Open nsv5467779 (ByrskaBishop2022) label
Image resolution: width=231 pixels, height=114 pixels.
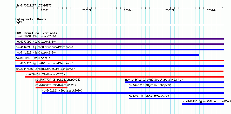click(58, 80)
